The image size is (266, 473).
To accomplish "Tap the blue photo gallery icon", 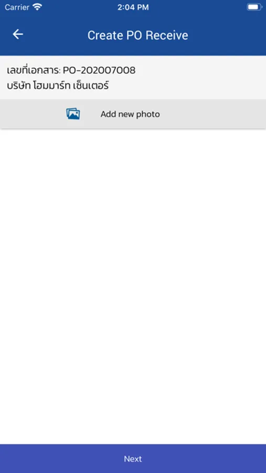I will pos(73,114).
